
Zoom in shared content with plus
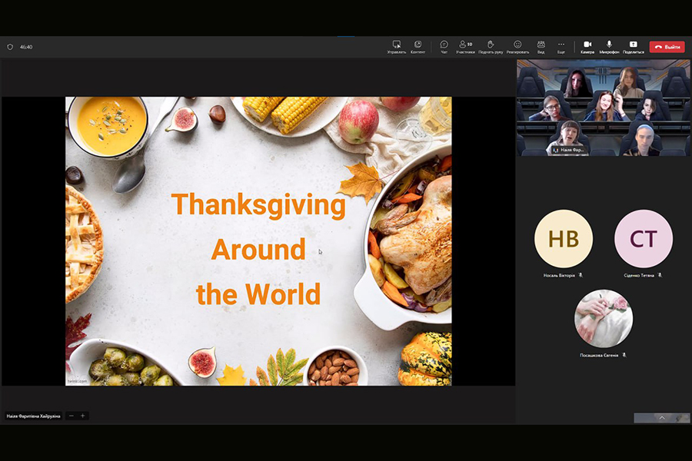click(83, 416)
